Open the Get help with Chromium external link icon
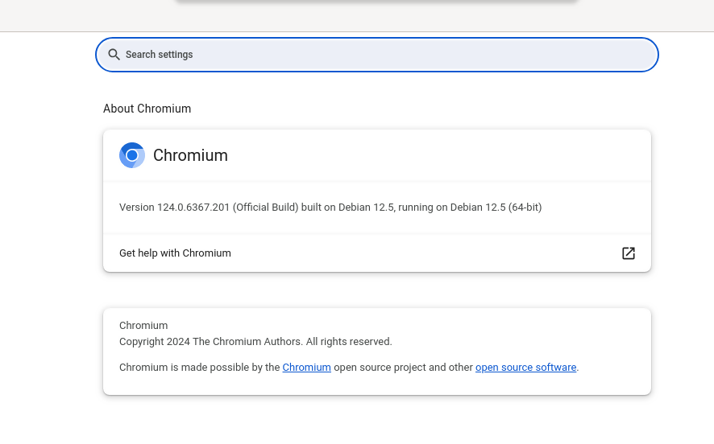Viewport: 714px width, 444px height. 629,253
